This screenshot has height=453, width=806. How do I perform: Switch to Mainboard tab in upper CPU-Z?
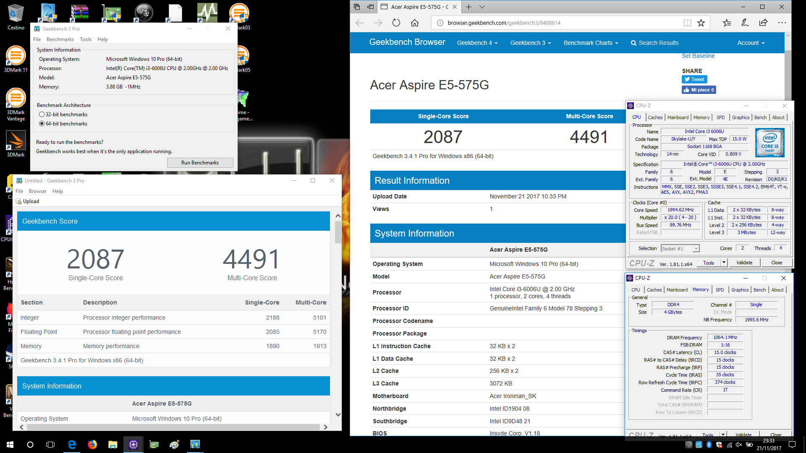[x=678, y=117]
